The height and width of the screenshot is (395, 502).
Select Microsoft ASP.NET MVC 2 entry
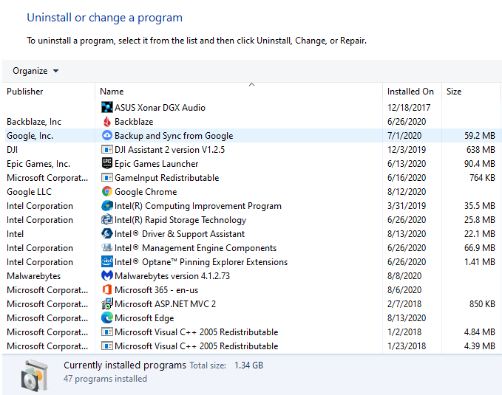[x=165, y=304]
